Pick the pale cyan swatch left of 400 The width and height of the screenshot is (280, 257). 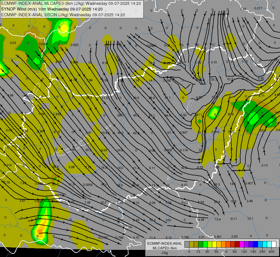pyautogui.click(x=269, y=244)
